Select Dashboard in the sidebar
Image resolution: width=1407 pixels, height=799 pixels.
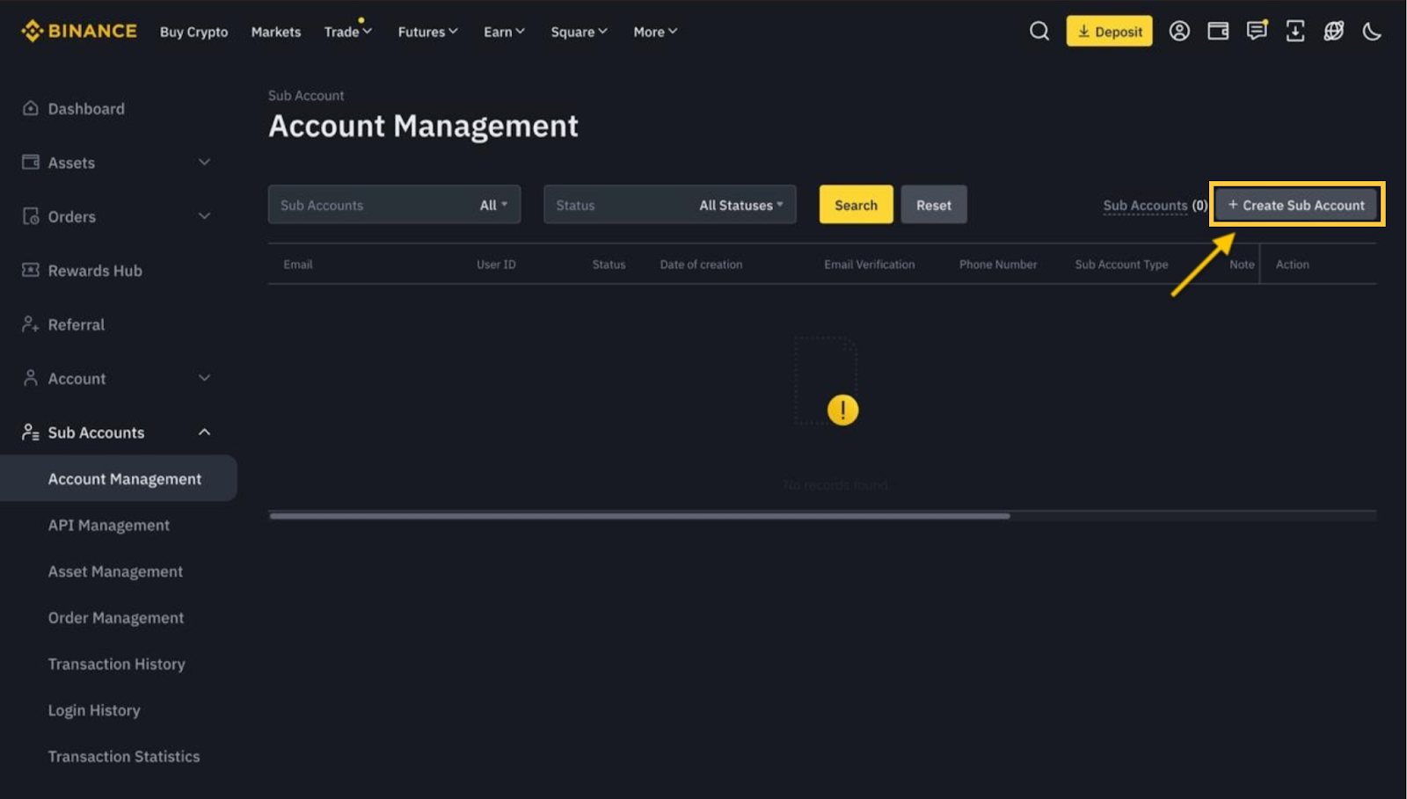tap(86, 108)
